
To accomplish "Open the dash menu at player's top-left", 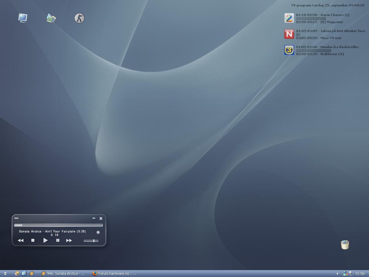I will point(16,218).
